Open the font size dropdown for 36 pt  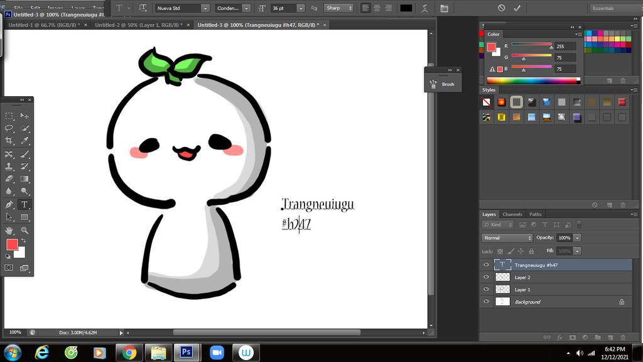coord(301,8)
